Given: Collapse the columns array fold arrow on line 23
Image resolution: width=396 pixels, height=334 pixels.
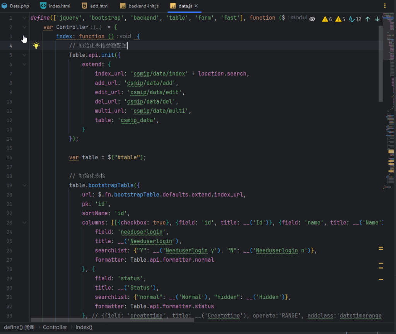Looking at the screenshot, I should pos(25,222).
